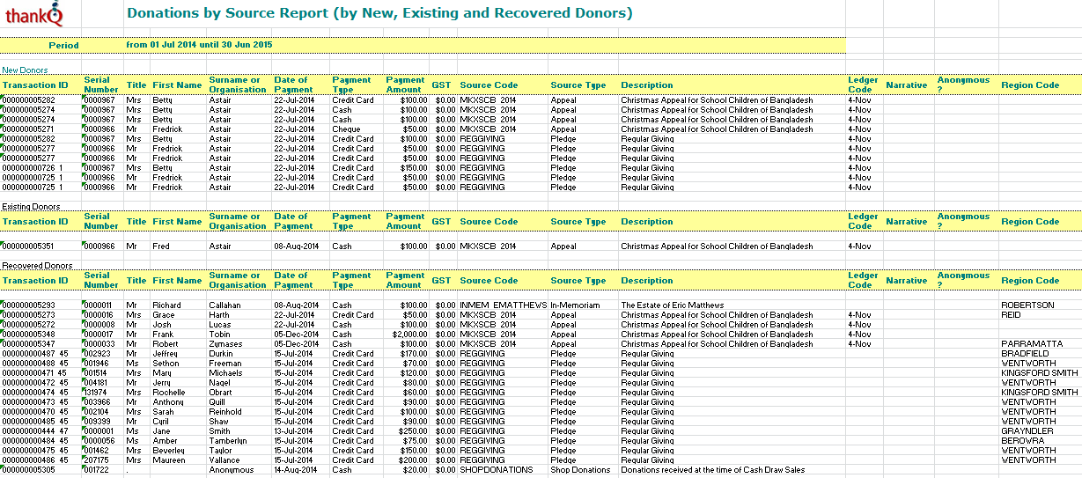The image size is (1082, 478).
Task: Select region code ROBERTSON
Action: (x=1027, y=305)
